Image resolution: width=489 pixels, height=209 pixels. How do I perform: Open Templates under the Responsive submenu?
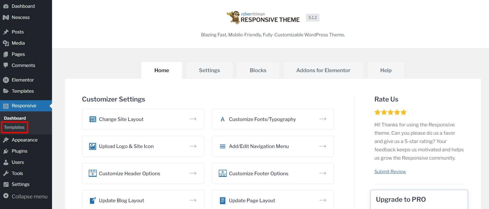(14, 127)
